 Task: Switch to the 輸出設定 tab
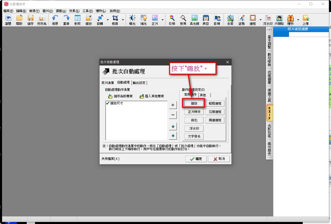139,83
